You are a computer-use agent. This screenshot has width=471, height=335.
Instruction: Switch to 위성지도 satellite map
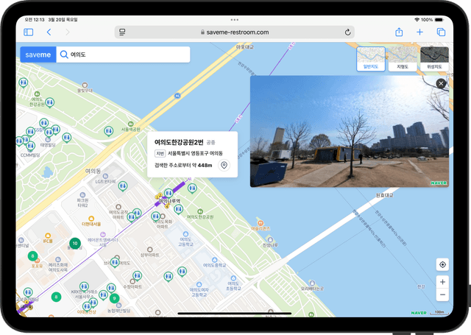click(433, 58)
